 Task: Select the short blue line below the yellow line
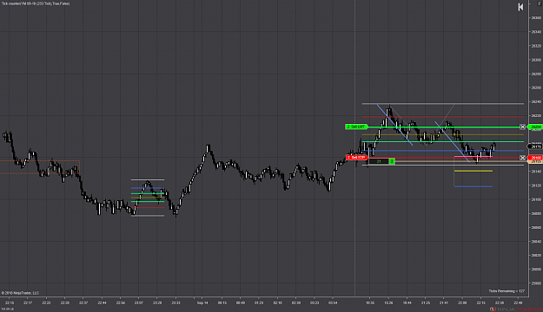click(473, 186)
